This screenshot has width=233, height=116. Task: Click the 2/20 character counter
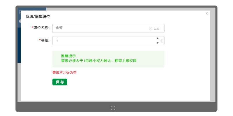(156, 29)
